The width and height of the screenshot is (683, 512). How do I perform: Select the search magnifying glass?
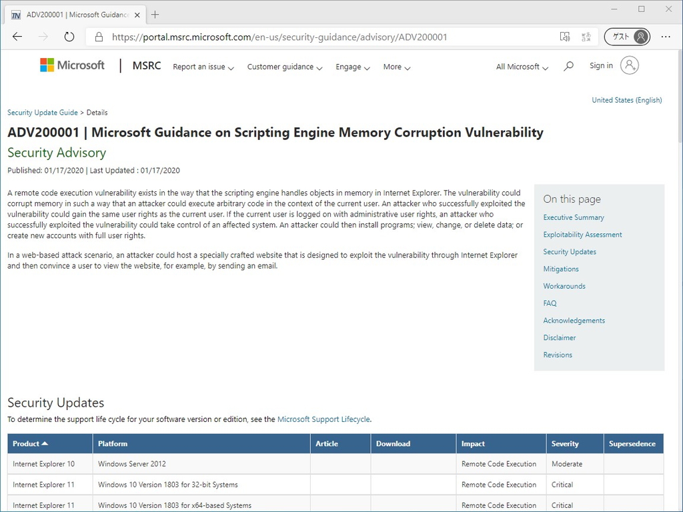click(x=569, y=66)
